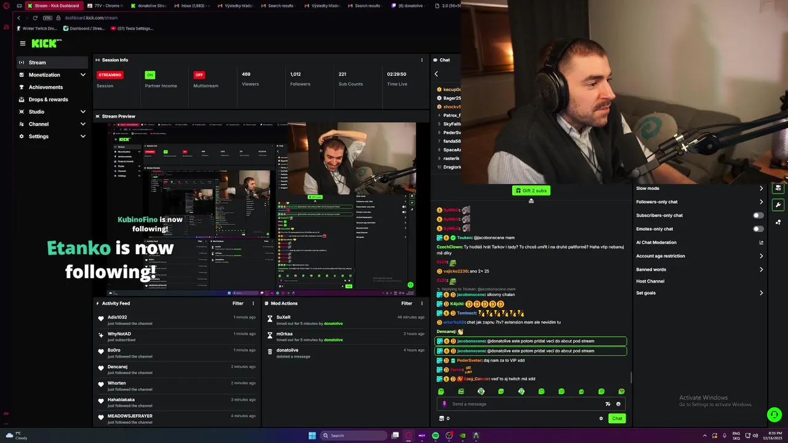This screenshot has height=443, width=788.
Task: Click the green headset support button
Action: point(774,415)
